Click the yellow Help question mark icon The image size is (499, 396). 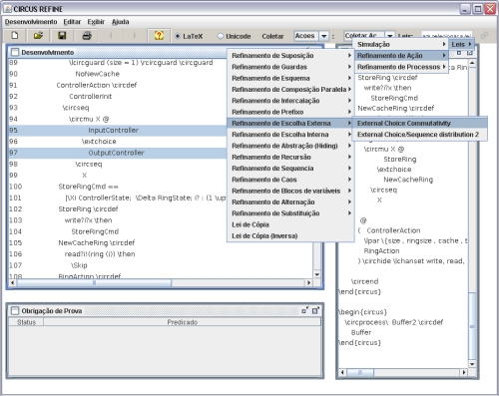159,35
